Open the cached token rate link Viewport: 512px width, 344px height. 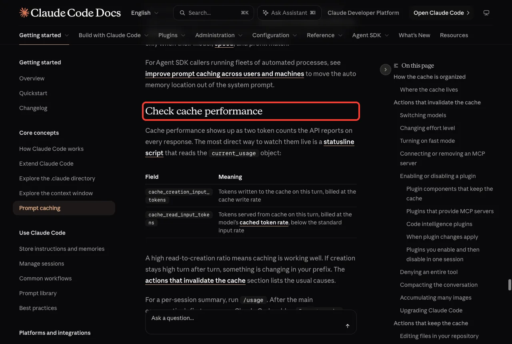point(264,222)
